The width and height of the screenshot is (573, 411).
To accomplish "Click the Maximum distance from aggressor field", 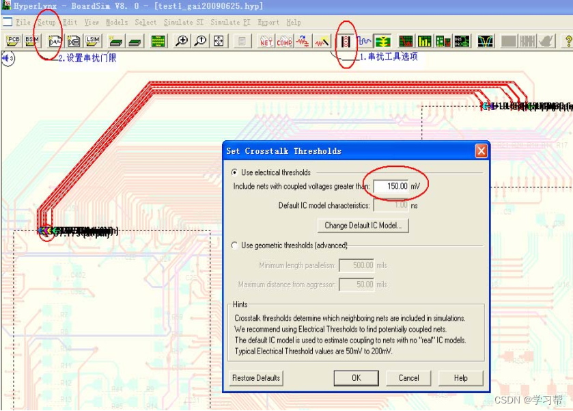I will (357, 284).
